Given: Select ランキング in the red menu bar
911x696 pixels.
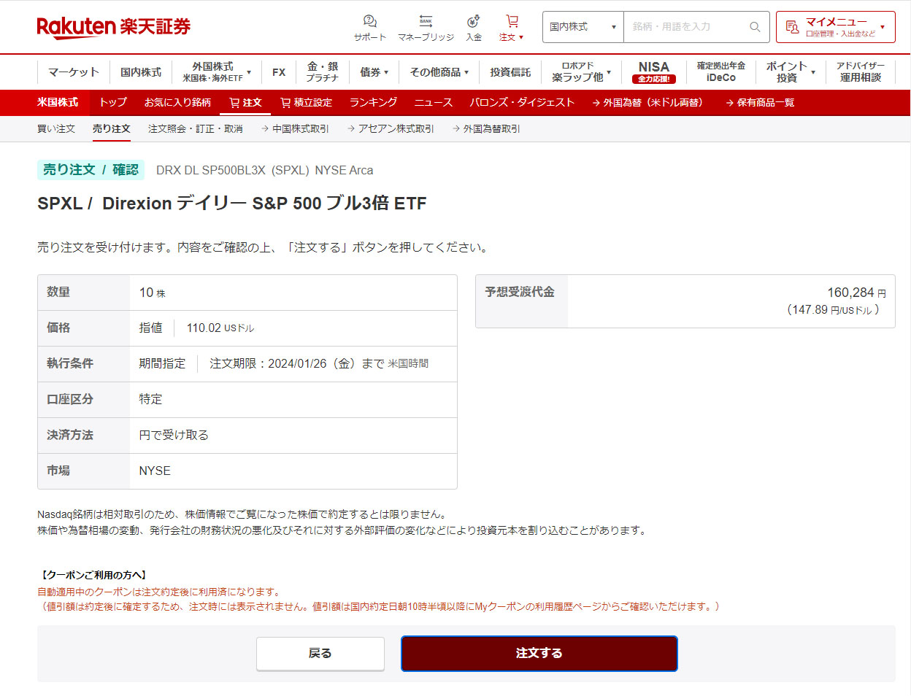Looking at the screenshot, I should pyautogui.click(x=373, y=103).
